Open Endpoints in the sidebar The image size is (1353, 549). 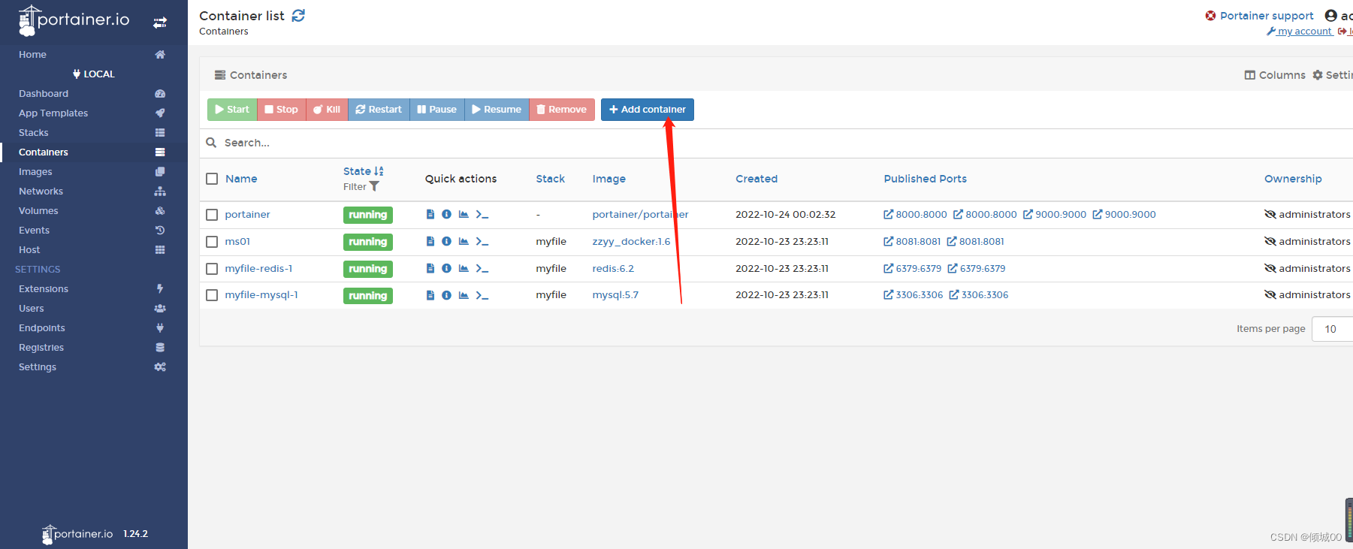coord(93,328)
